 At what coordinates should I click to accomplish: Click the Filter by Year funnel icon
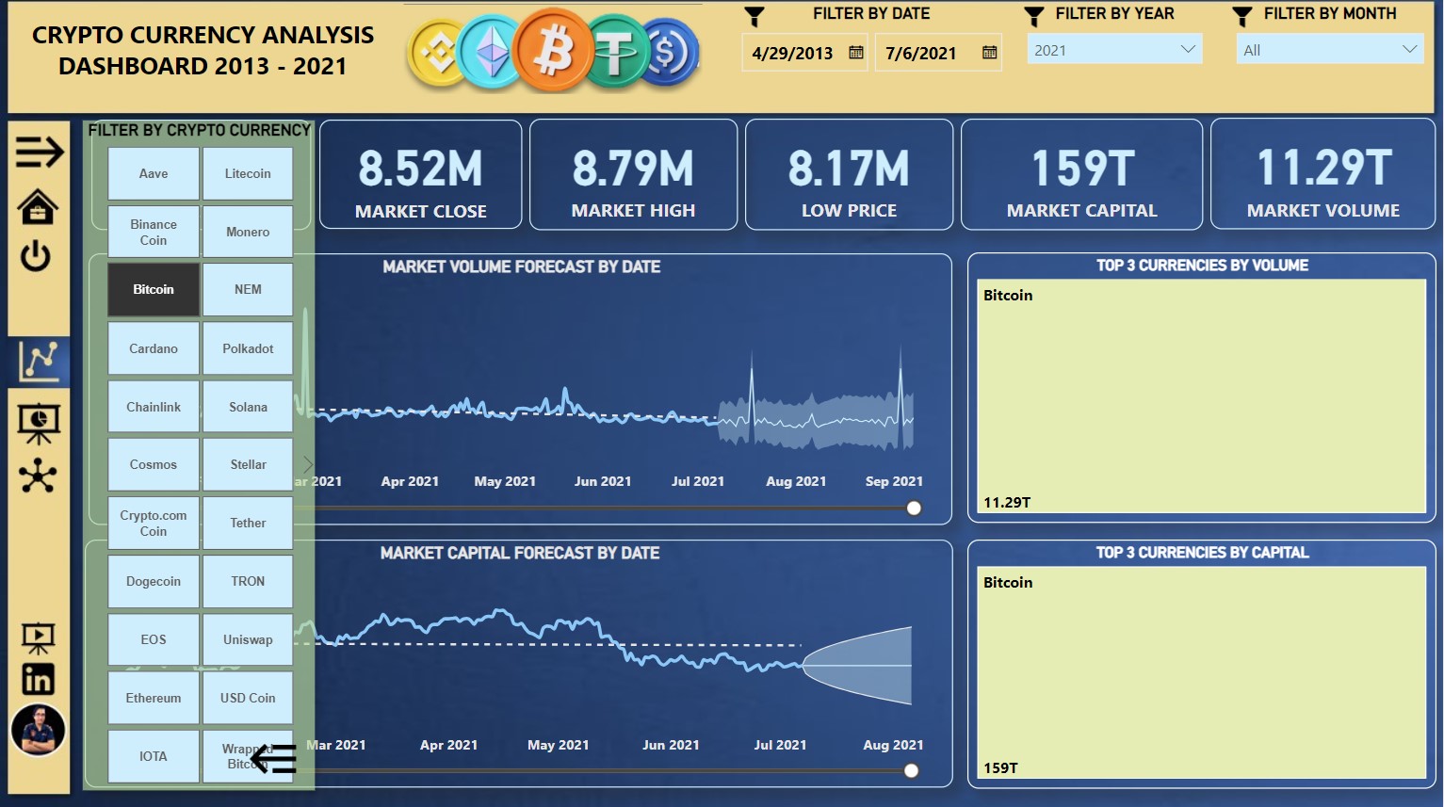click(1034, 16)
